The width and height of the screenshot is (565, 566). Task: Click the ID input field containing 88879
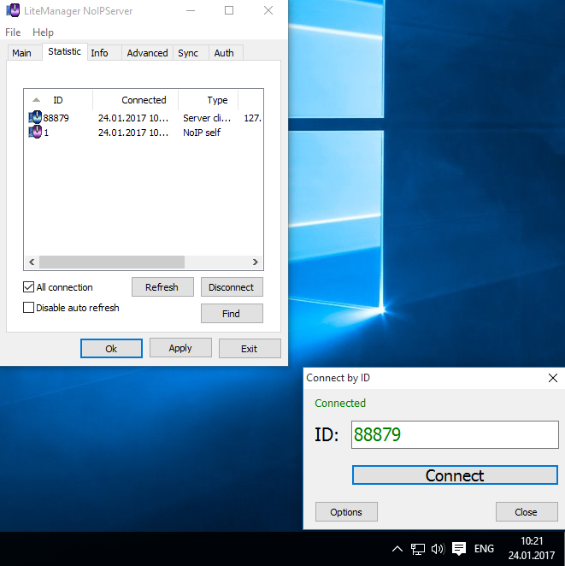click(455, 434)
